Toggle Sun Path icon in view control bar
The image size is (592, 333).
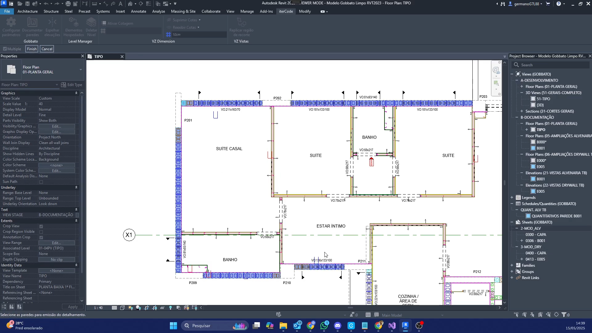pyautogui.click(x=130, y=308)
